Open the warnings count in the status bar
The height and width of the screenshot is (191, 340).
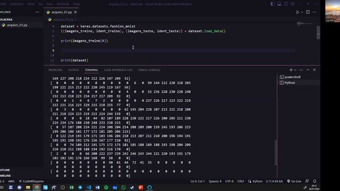(2, 181)
